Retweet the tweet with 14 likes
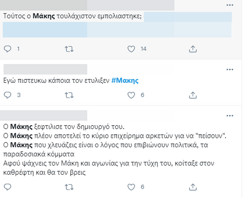 point(69,49)
